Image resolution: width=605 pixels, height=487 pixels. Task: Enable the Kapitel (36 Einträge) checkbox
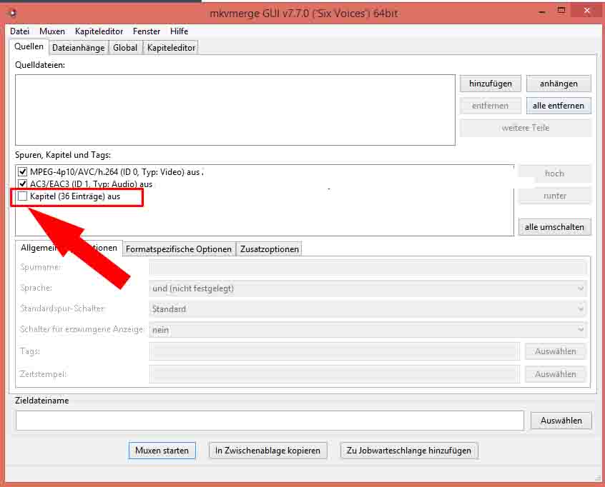(22, 196)
